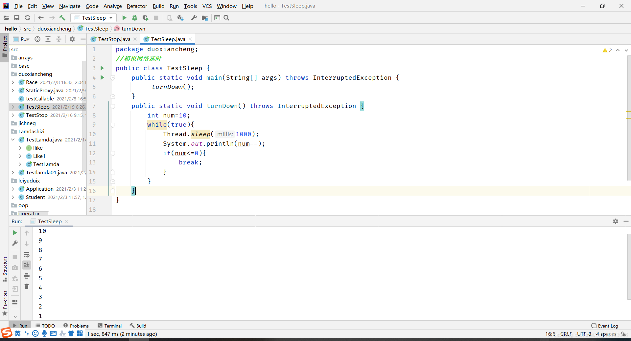Open the Tools menu
The image size is (631, 341).
[190, 6]
